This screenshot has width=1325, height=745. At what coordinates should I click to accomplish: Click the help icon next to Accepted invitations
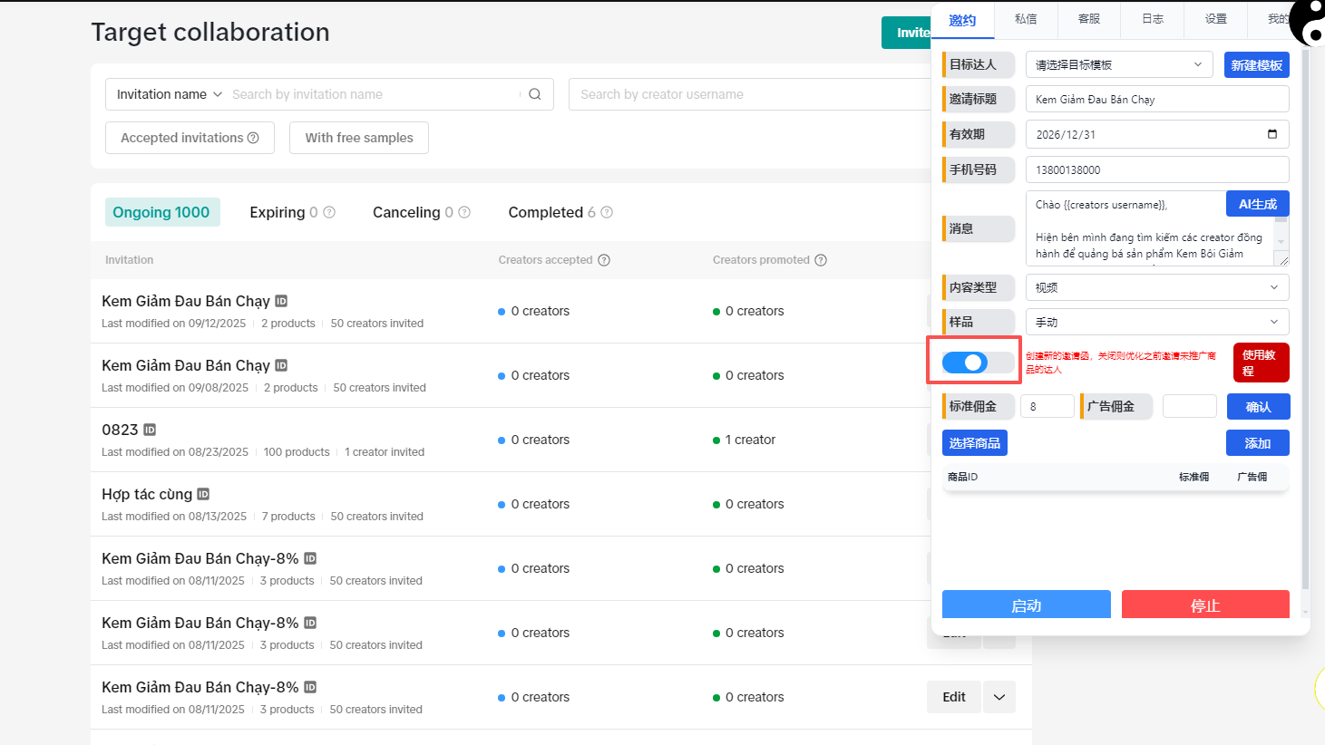click(x=253, y=138)
